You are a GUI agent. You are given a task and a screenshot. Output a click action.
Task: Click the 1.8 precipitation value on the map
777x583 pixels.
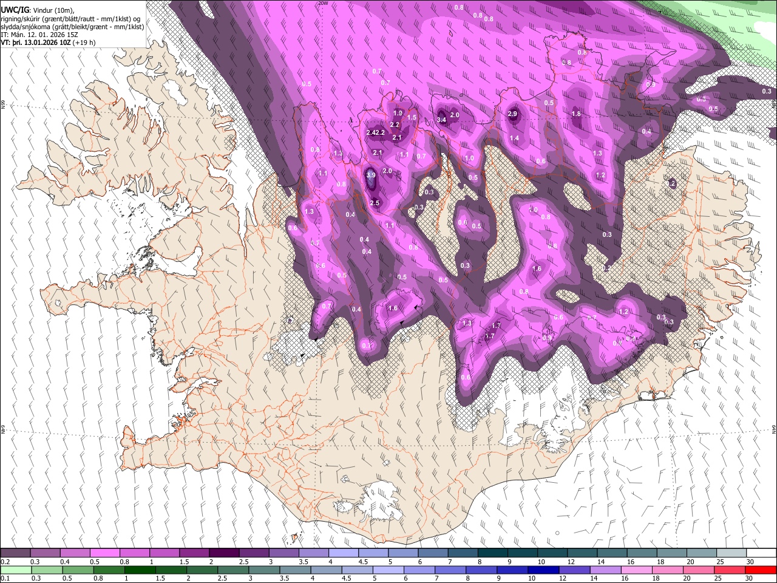tap(576, 114)
